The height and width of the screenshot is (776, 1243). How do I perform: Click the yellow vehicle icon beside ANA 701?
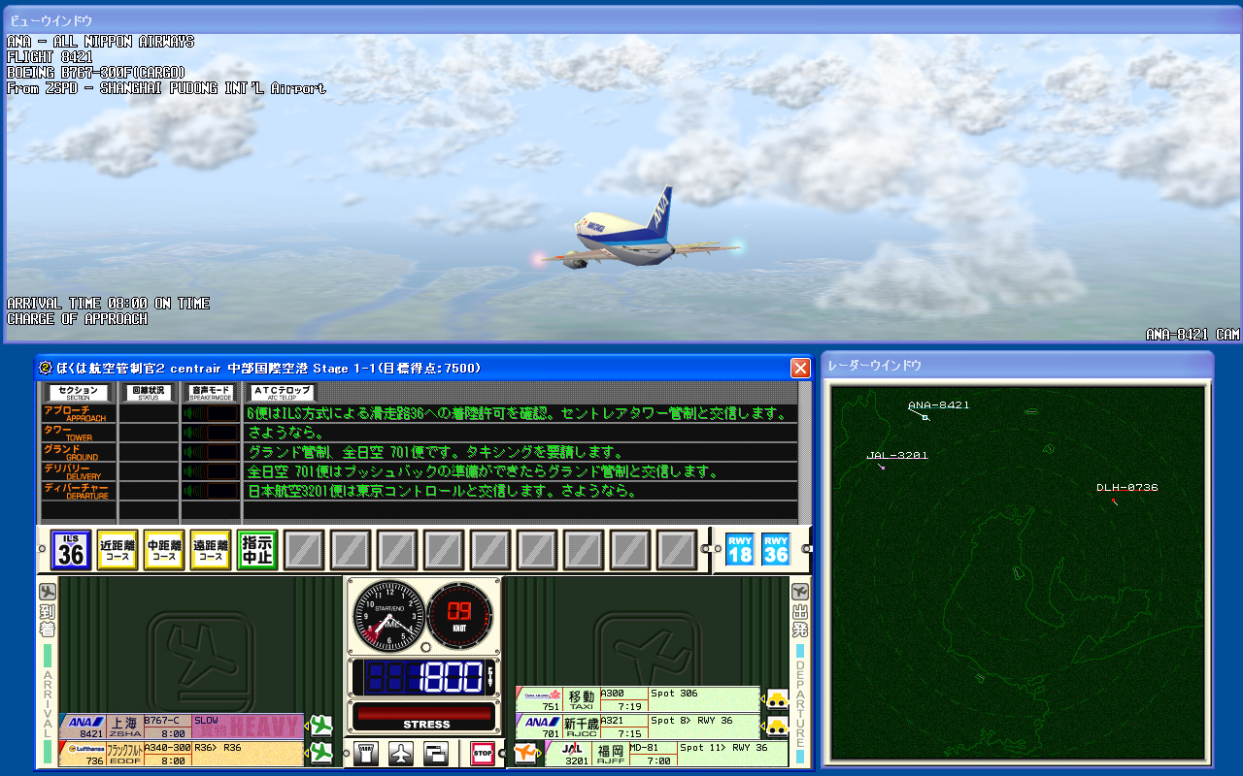(x=777, y=726)
